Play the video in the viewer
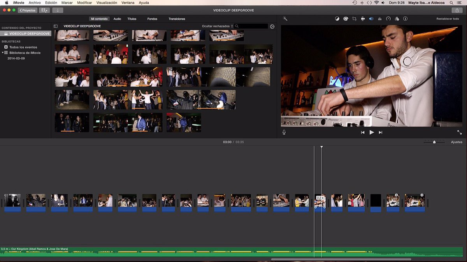 point(372,132)
